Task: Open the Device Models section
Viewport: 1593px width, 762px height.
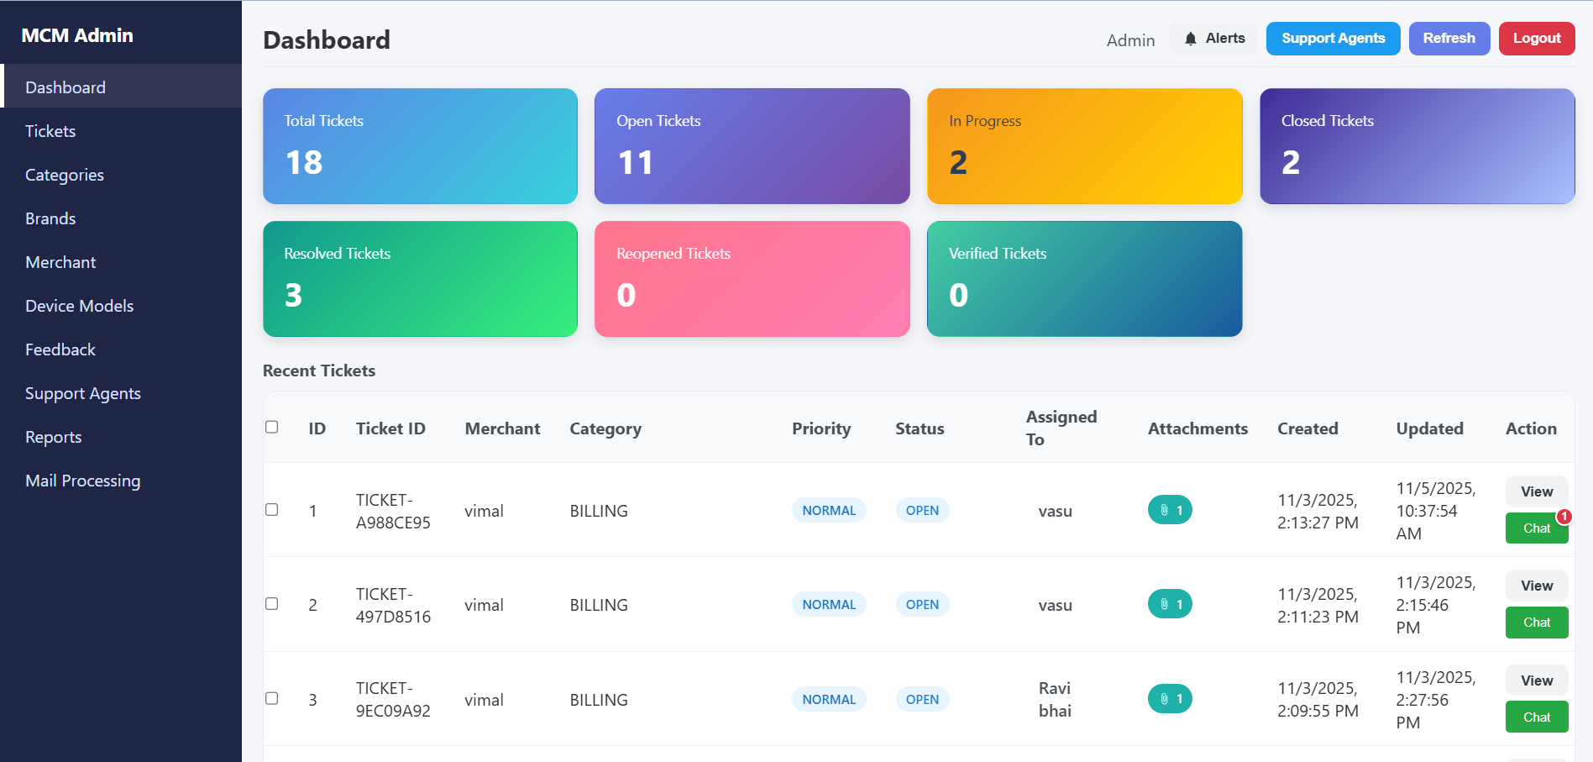Action: click(x=79, y=306)
